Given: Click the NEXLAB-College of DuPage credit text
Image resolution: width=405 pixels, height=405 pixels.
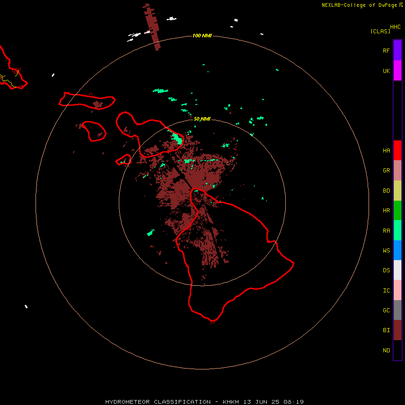Looking at the screenshot, I should click(359, 5).
